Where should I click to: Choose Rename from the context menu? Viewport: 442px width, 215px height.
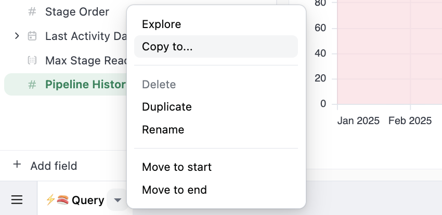click(163, 130)
